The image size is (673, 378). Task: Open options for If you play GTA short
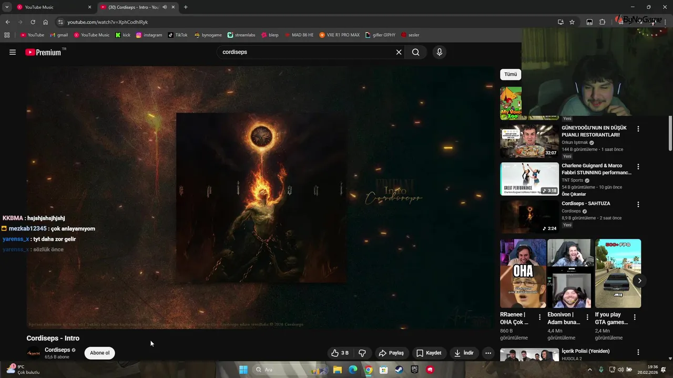coord(635,317)
